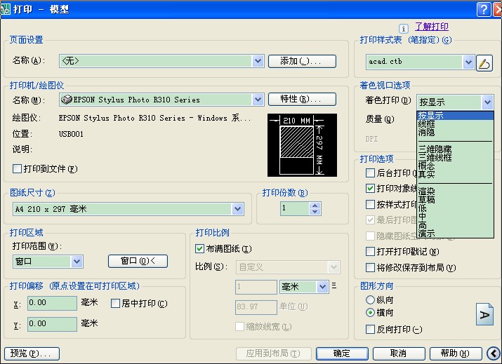Click 添加 button for page setup
This screenshot has width=502, height=364.
pyautogui.click(x=302, y=61)
